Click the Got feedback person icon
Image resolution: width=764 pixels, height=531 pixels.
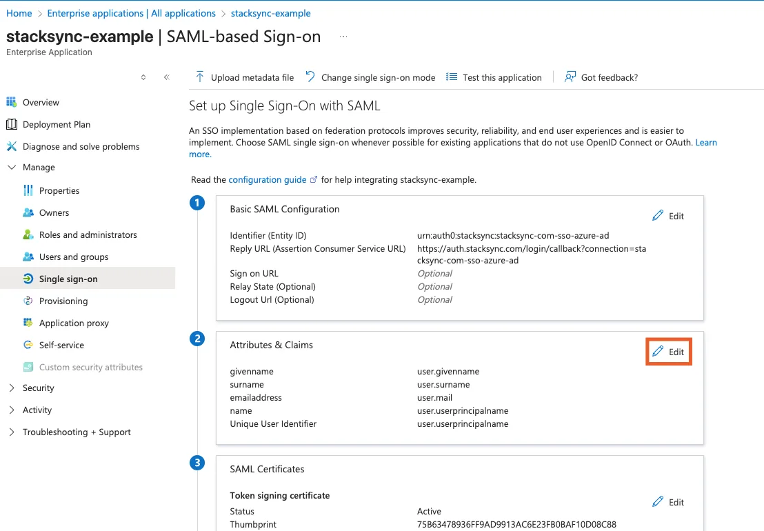click(570, 77)
